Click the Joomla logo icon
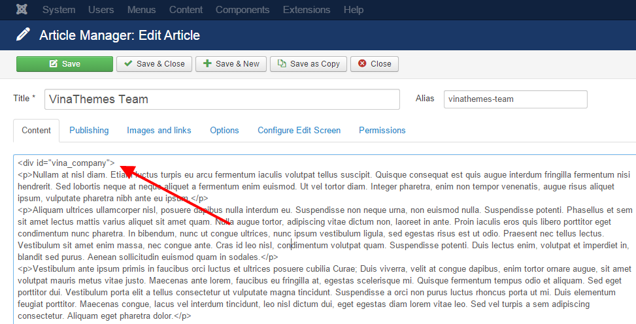Screen dimensions: 636x324 (22, 10)
